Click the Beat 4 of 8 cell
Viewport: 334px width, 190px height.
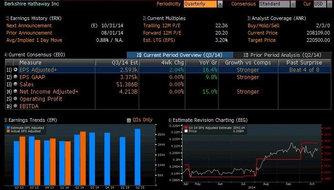pyautogui.click(x=304, y=70)
